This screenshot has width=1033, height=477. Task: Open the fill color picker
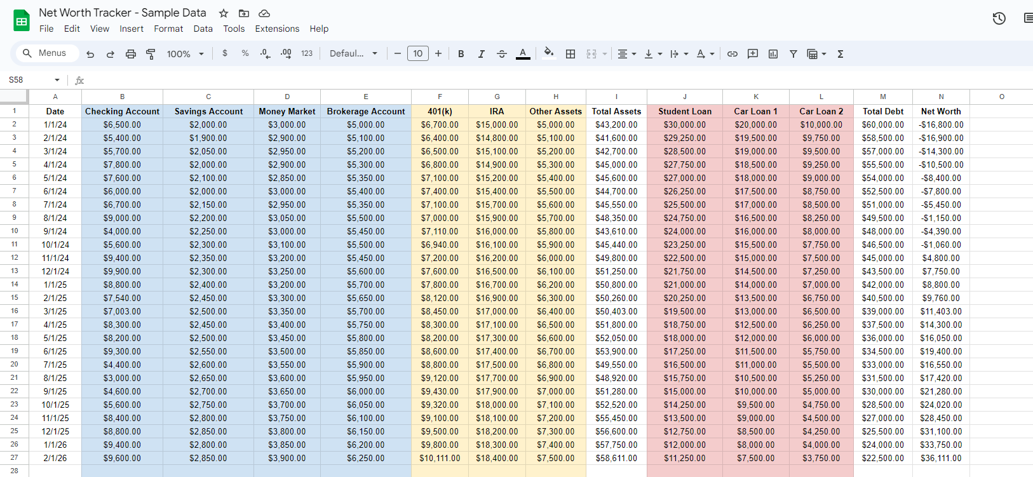tap(549, 53)
